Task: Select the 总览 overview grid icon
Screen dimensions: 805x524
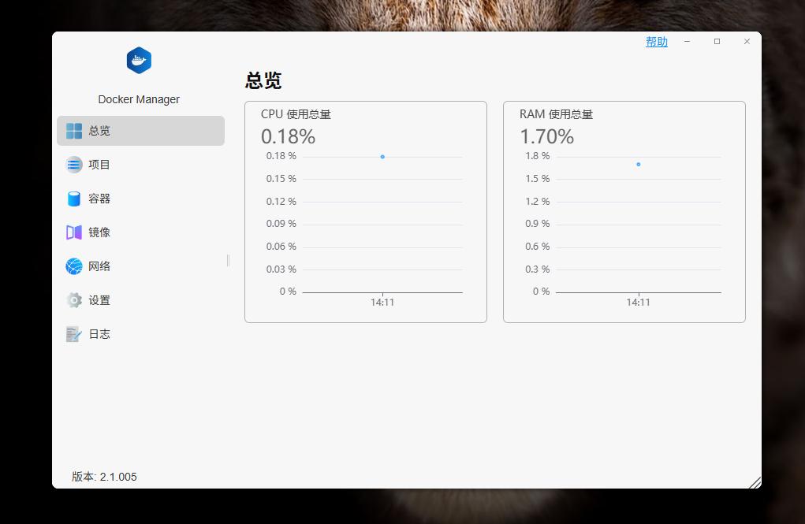Action: pos(74,130)
